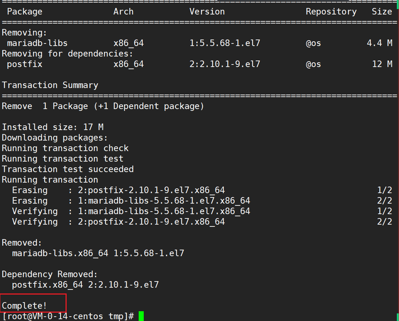Click mariadb-libs in the Removing table
Screen dimensions: 399x321
pyautogui.click(x=37, y=43)
